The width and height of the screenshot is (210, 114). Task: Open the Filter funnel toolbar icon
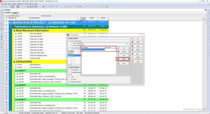pyautogui.click(x=53, y=7)
